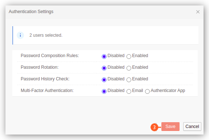Image resolution: width=209 pixels, height=140 pixels.
Task: Set Password History Check to Disabled
Action: (104, 80)
